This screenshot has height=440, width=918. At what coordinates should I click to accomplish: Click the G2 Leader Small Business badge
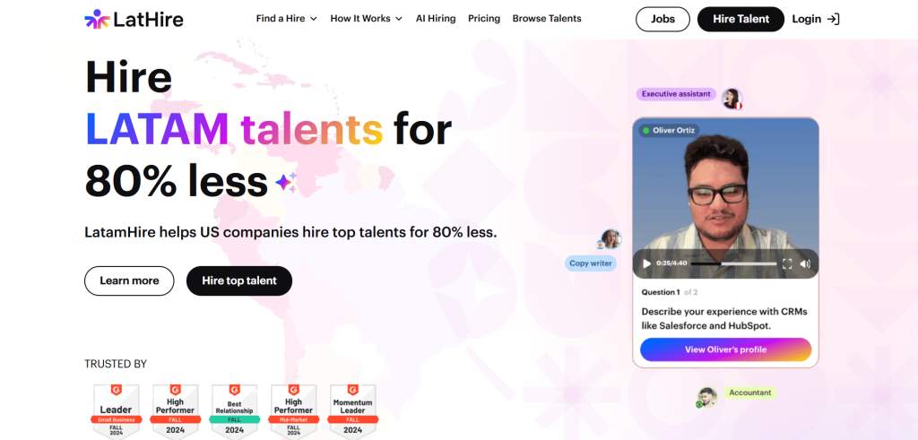tap(116, 410)
